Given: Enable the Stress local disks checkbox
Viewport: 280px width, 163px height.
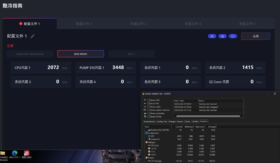Looking at the screenshot, I should pyautogui.click(x=149, y=113).
